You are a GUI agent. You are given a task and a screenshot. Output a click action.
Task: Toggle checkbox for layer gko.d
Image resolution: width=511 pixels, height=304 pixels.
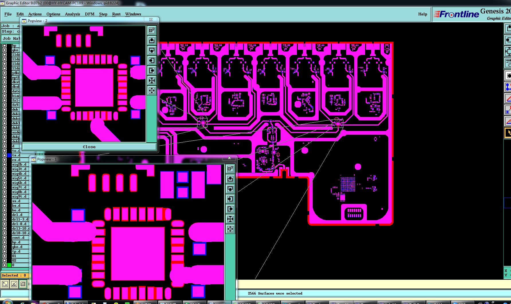coord(5,247)
